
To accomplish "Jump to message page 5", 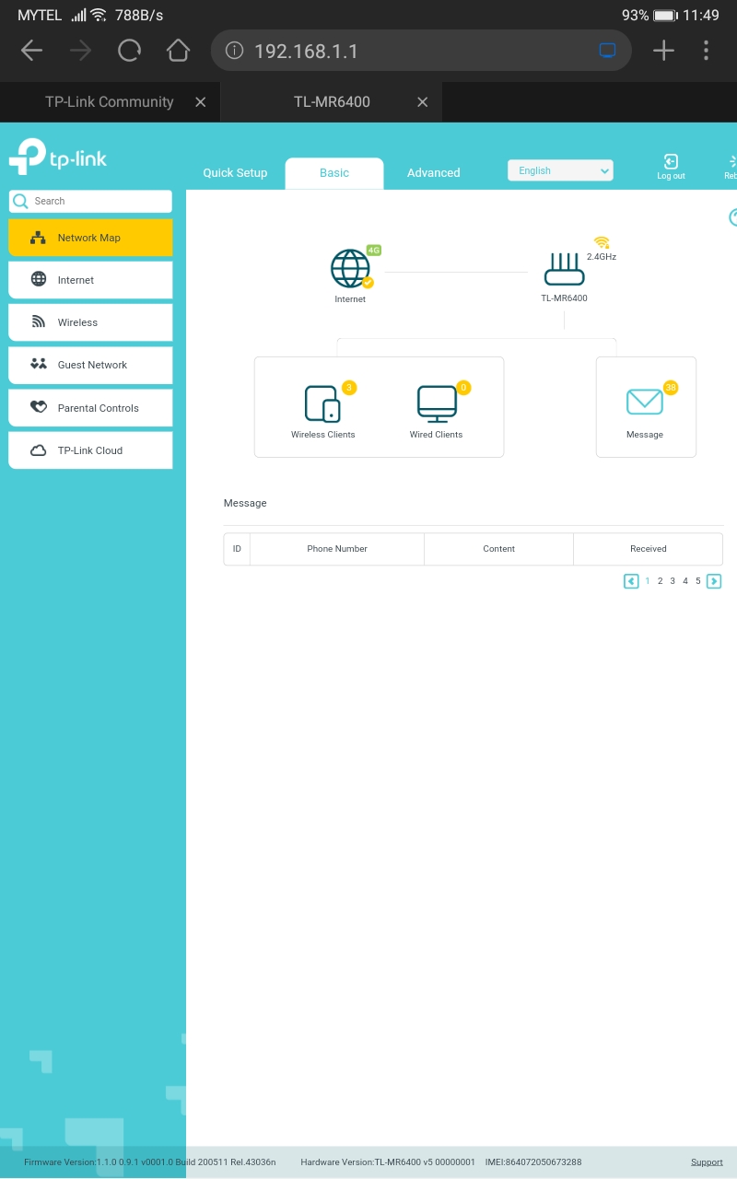I will point(698,581).
